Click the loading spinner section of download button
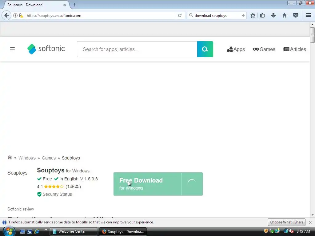The height and width of the screenshot is (236, 315). [x=192, y=184]
